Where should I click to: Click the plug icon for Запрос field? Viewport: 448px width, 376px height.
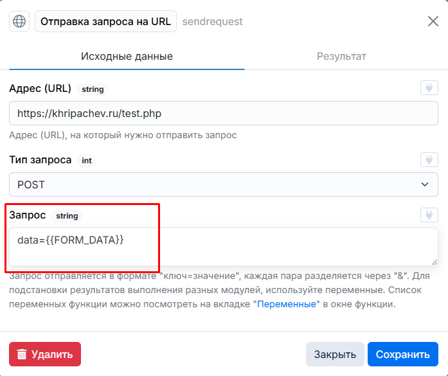(x=429, y=215)
